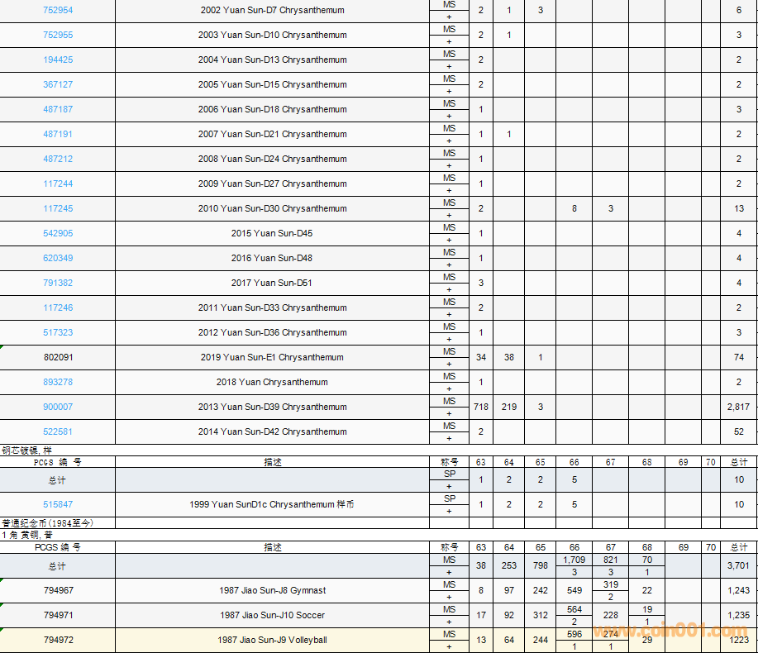Click the highlighted 1987 Jiao Sun-J9 Volleyball cell
758x653 pixels.
(272, 640)
